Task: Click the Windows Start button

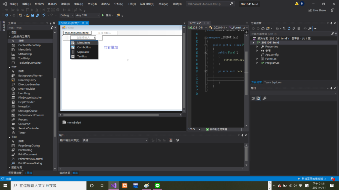Action: pos(5,185)
